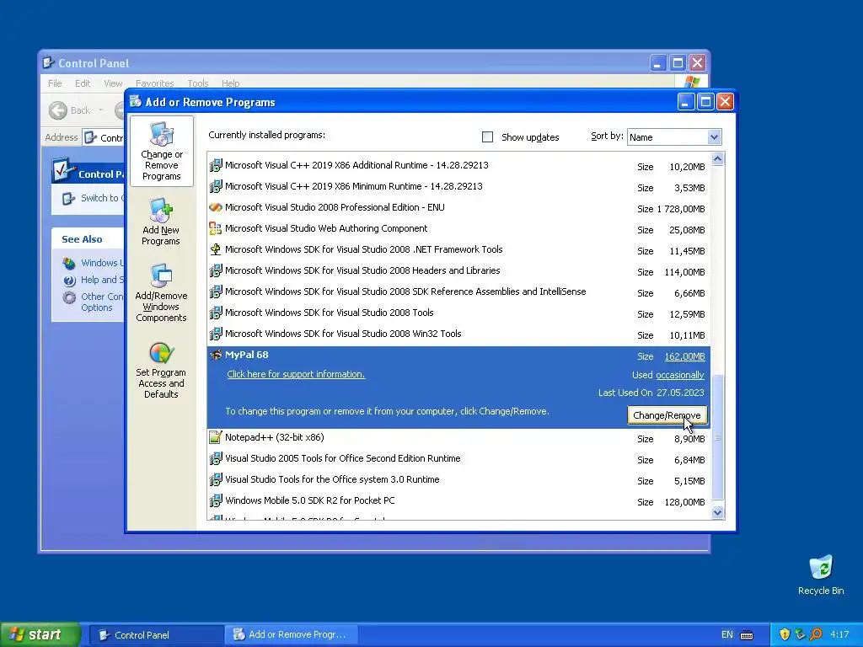This screenshot has height=647, width=863.
Task: Click the 'occasionally' usage link
Action: [x=680, y=375]
